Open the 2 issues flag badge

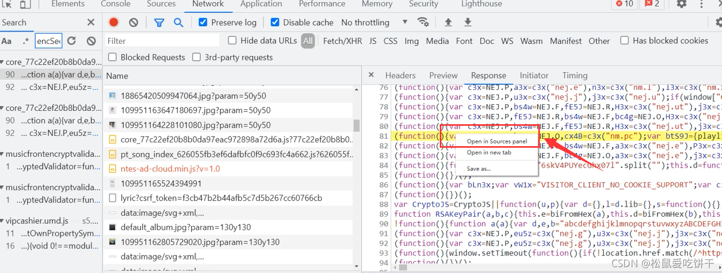coord(652,4)
